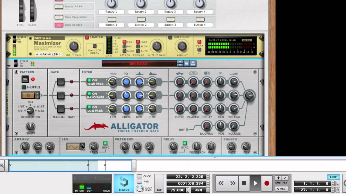
Task: Toggle the Alligator Pattern ON button
Action: click(25, 79)
